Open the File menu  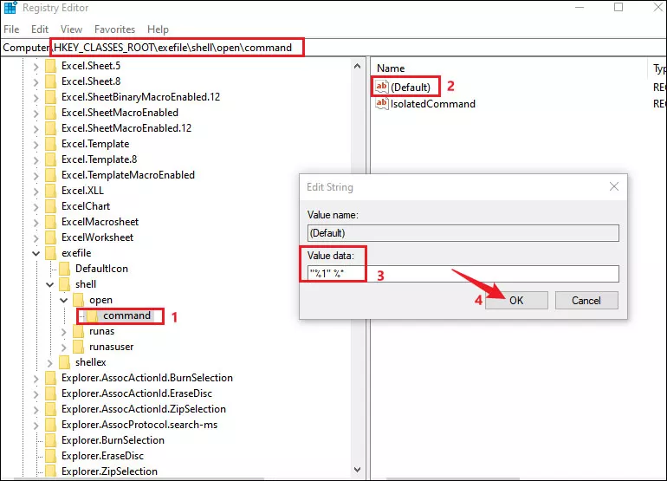[x=11, y=29]
